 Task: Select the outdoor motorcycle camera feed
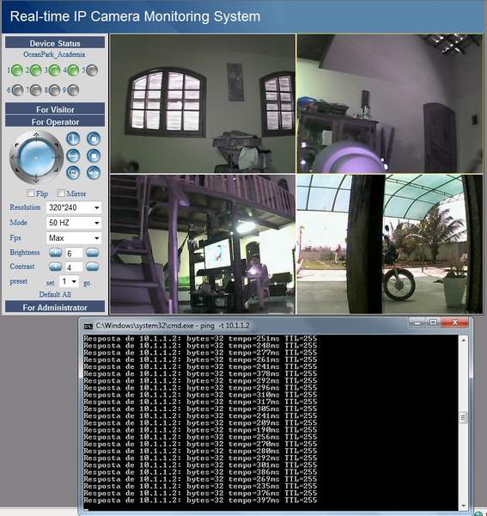(x=389, y=244)
